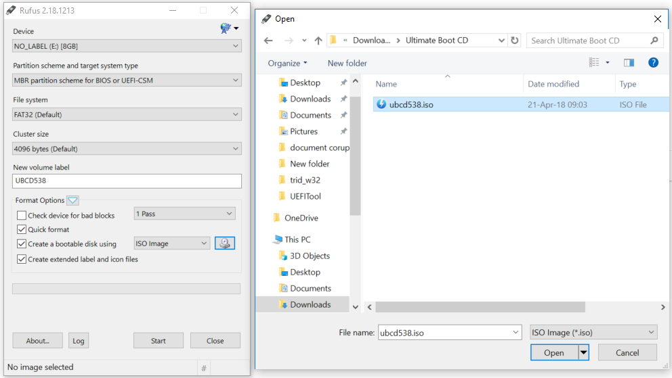Open the Rufus language globe icon menu
The image size is (672, 378).
click(x=229, y=28)
